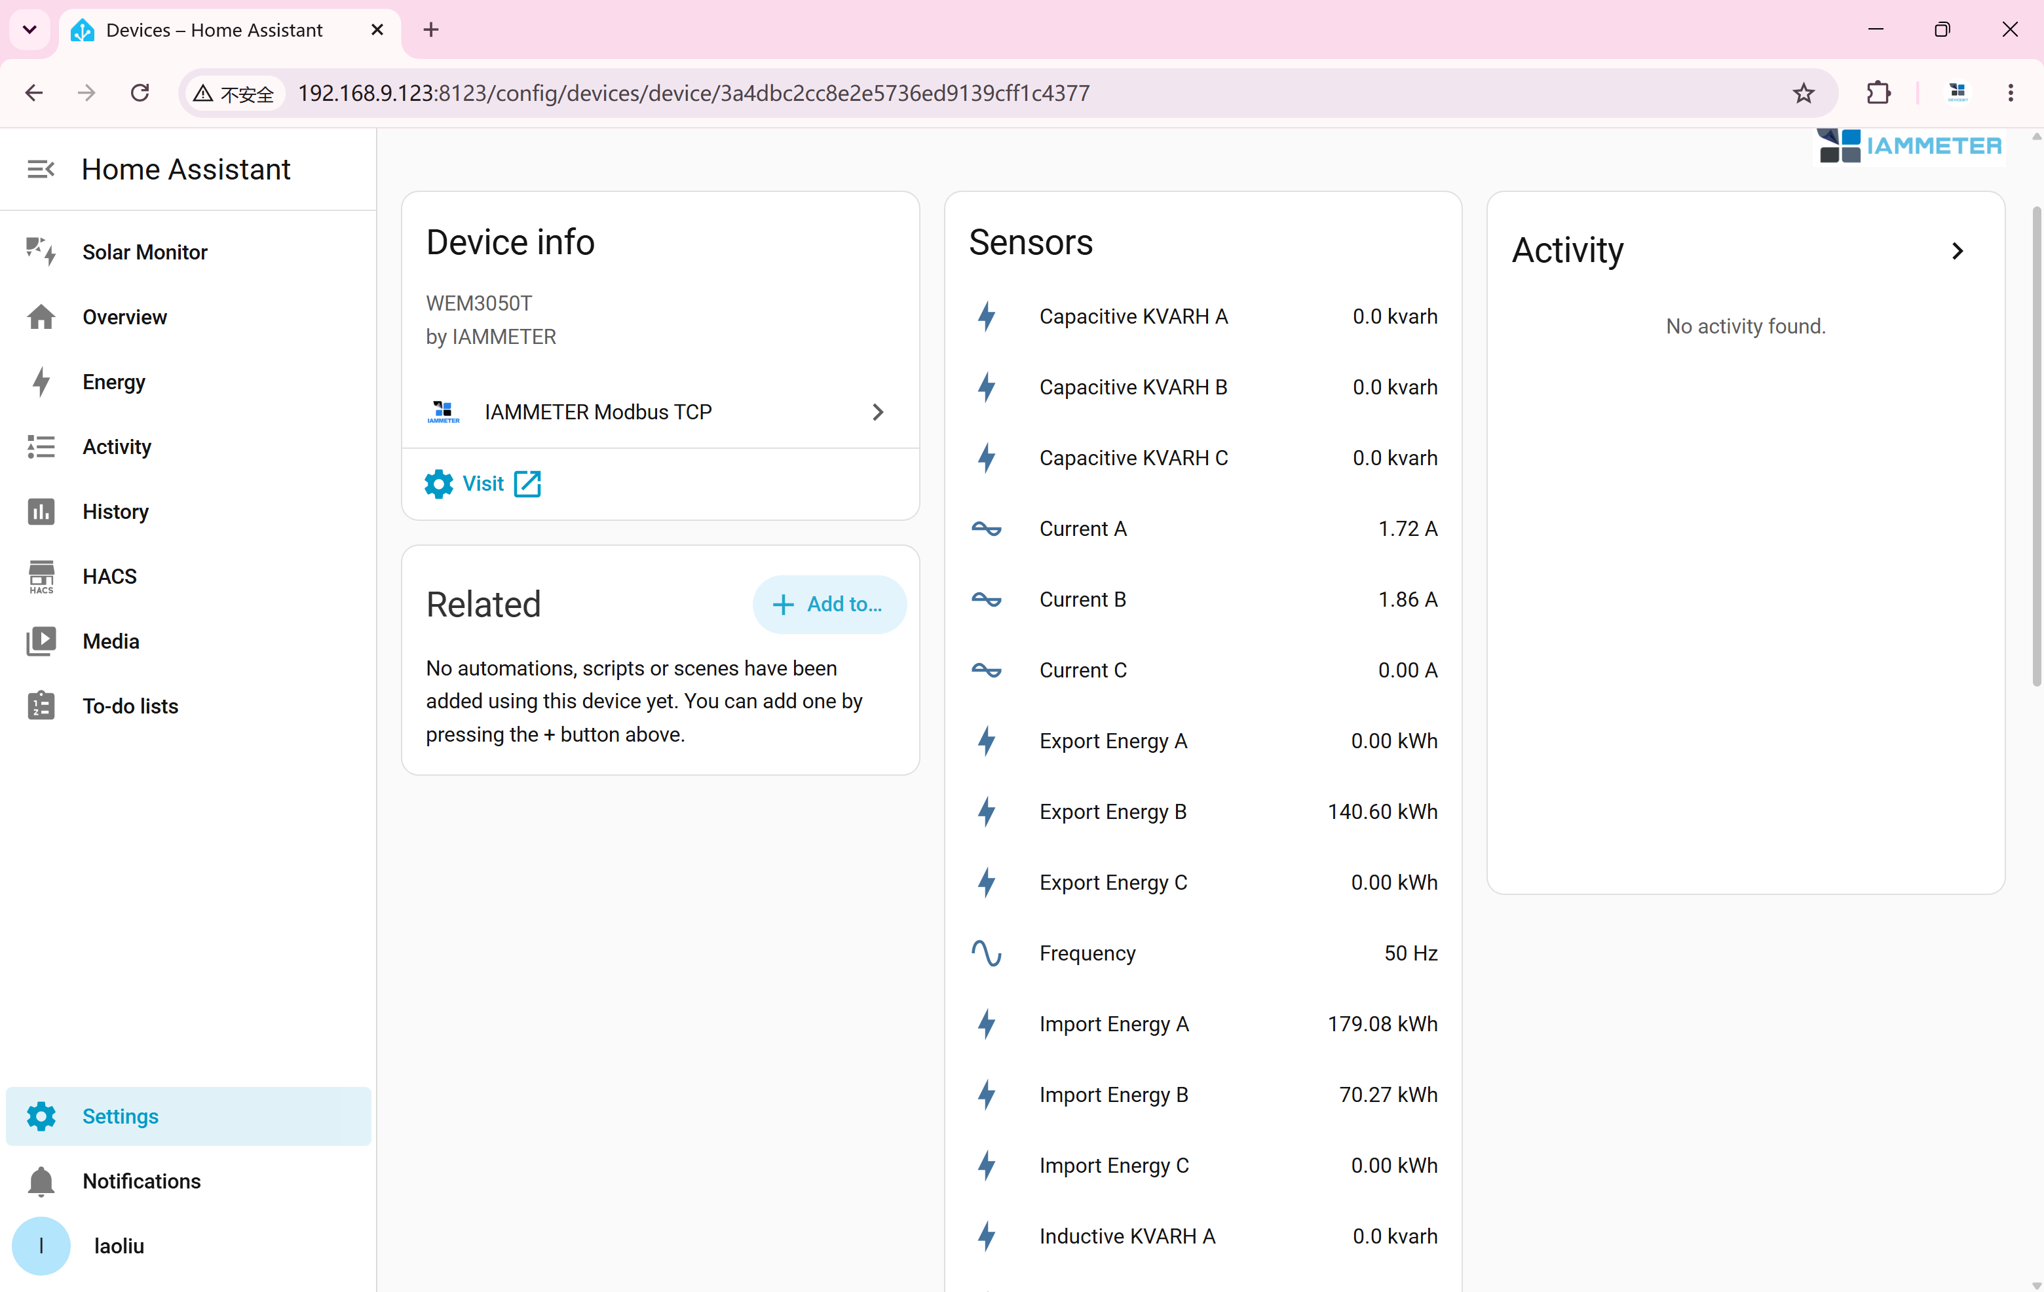The width and height of the screenshot is (2044, 1292).
Task: Click the HACS store icon
Action: (x=41, y=577)
